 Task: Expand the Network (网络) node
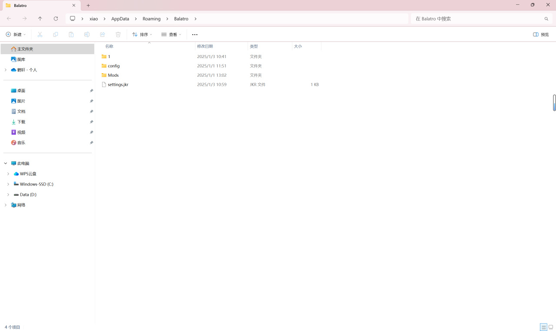(x=6, y=205)
